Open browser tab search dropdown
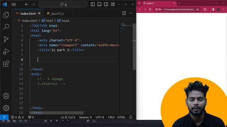 (139, 3)
